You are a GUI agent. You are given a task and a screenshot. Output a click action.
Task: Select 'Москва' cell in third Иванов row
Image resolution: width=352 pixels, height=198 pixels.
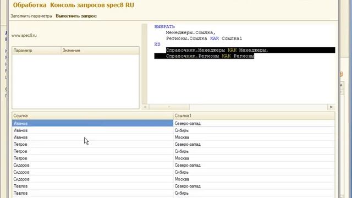(x=254, y=137)
